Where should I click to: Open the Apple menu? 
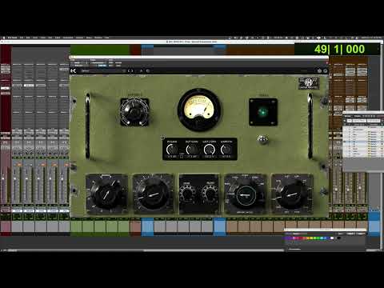point(4,38)
